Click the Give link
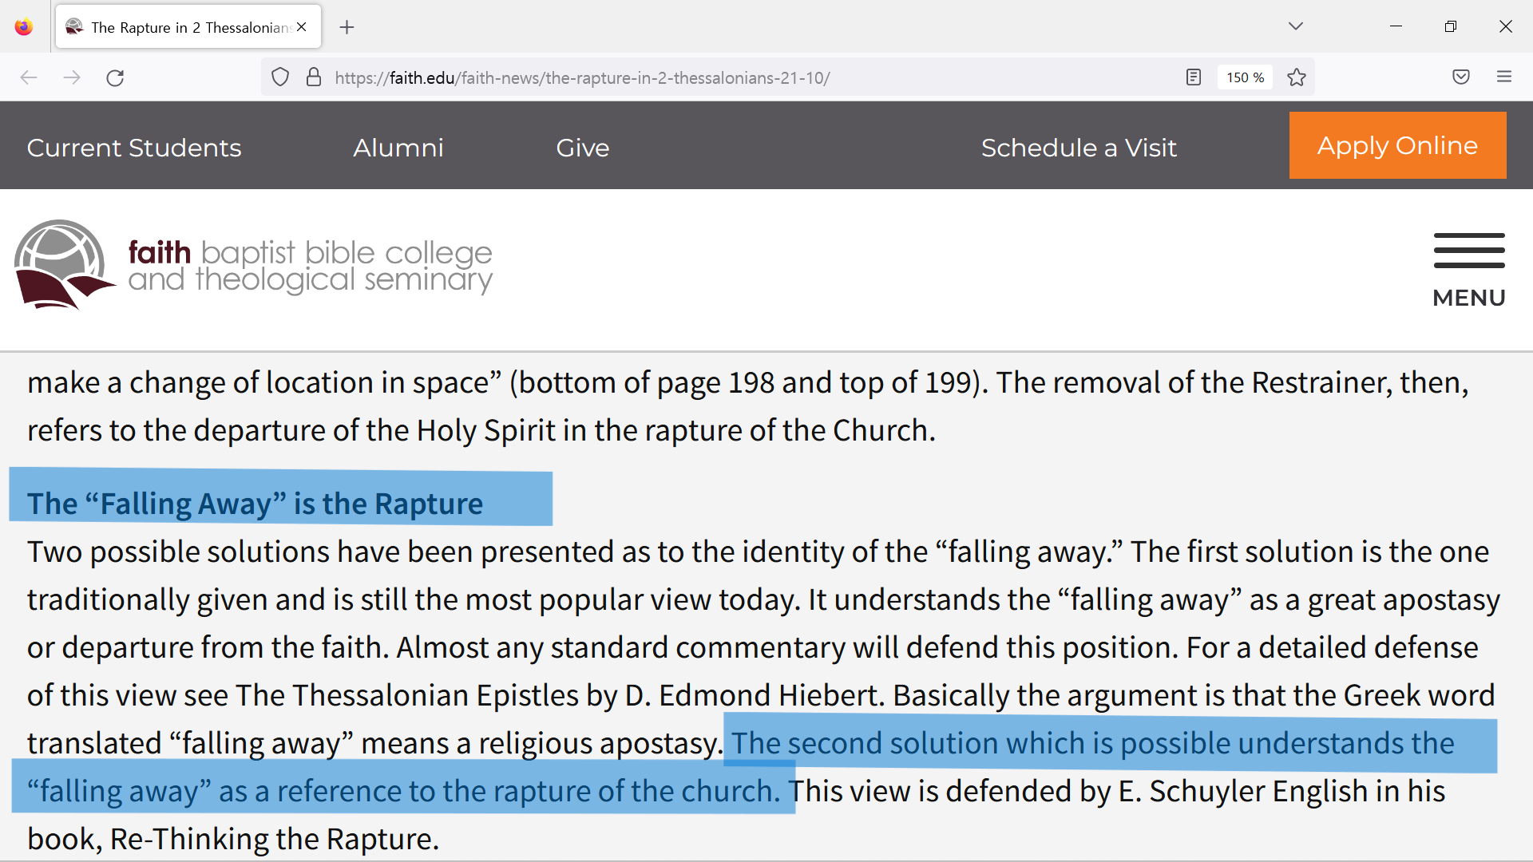This screenshot has height=862, width=1533. [583, 148]
